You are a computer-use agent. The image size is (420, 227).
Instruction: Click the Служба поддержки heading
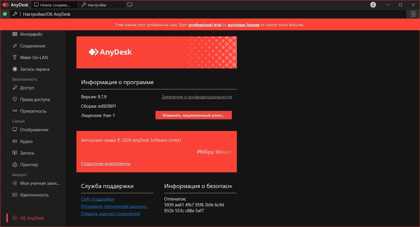tap(107, 186)
